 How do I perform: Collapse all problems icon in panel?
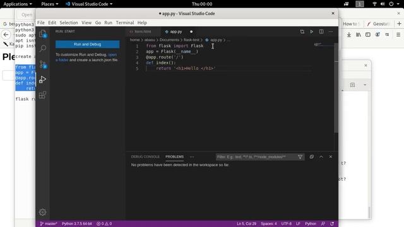click(x=311, y=157)
